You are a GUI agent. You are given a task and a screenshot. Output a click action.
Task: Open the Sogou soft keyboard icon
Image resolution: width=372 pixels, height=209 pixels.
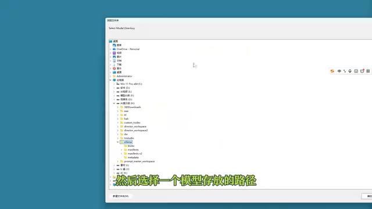[356, 71]
